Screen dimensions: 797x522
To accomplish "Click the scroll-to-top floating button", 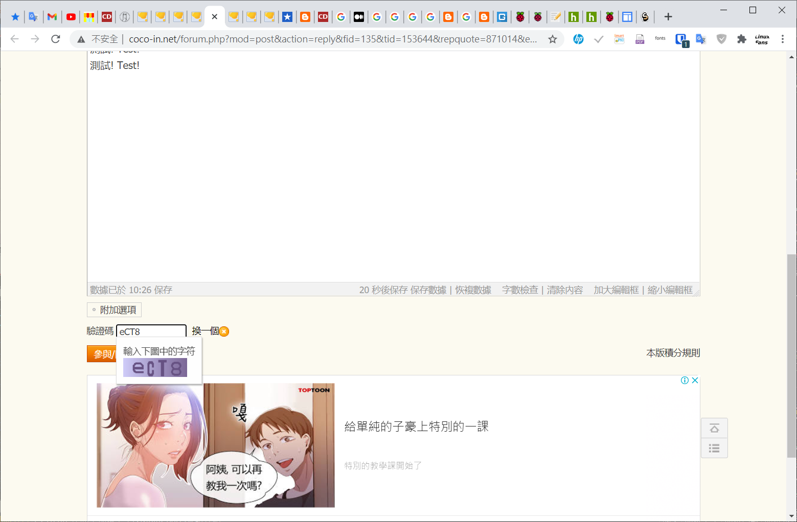I will pyautogui.click(x=715, y=428).
